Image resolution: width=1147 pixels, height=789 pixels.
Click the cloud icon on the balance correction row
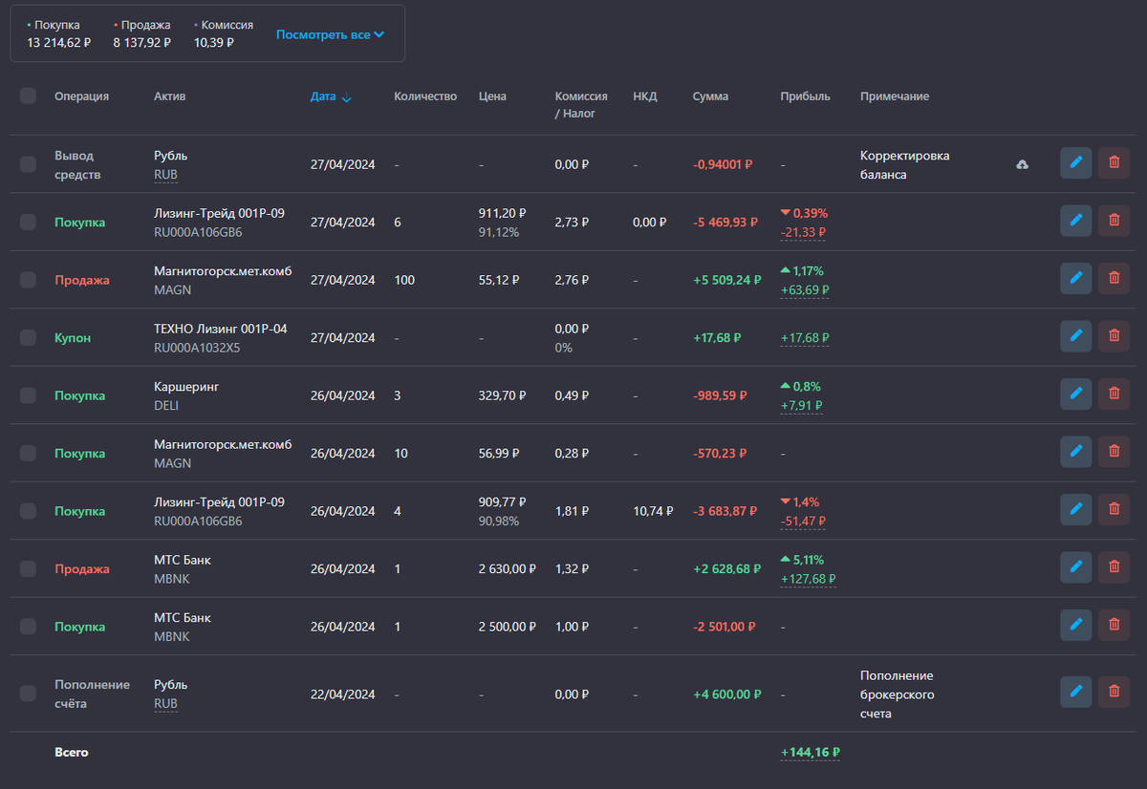1022,164
